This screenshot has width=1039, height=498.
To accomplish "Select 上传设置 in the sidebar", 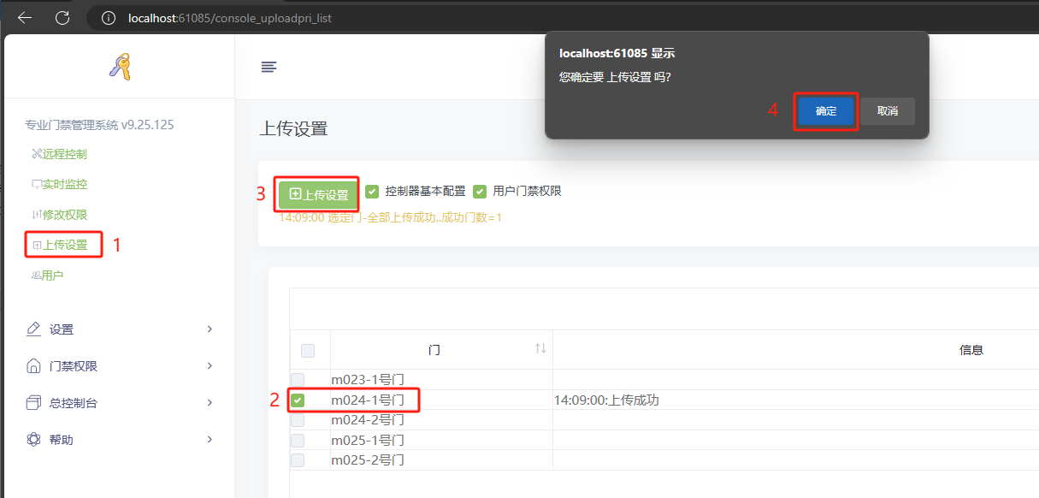I will pyautogui.click(x=60, y=245).
